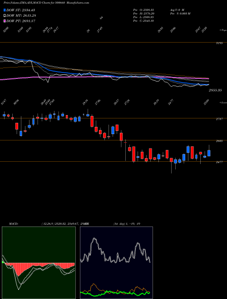Click the 2693 price level label
The height and width of the screenshot is (299, 227).
(x=219, y=141)
